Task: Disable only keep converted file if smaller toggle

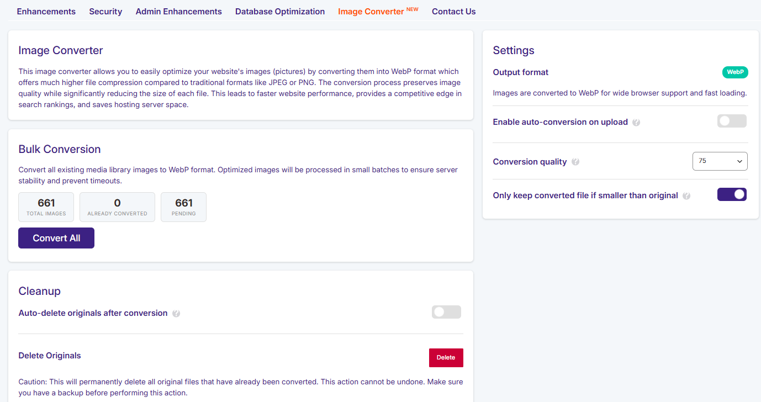Action: [x=732, y=194]
